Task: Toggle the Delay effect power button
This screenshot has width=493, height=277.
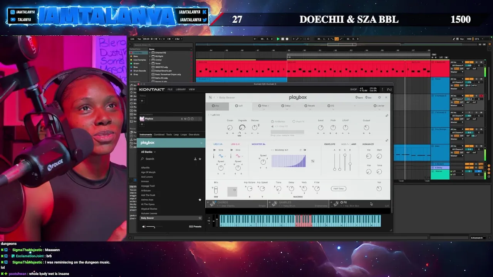Action: 283,106
